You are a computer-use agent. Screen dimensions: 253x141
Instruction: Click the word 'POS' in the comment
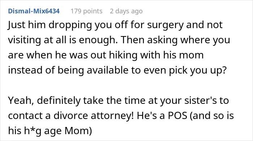tap(177, 115)
